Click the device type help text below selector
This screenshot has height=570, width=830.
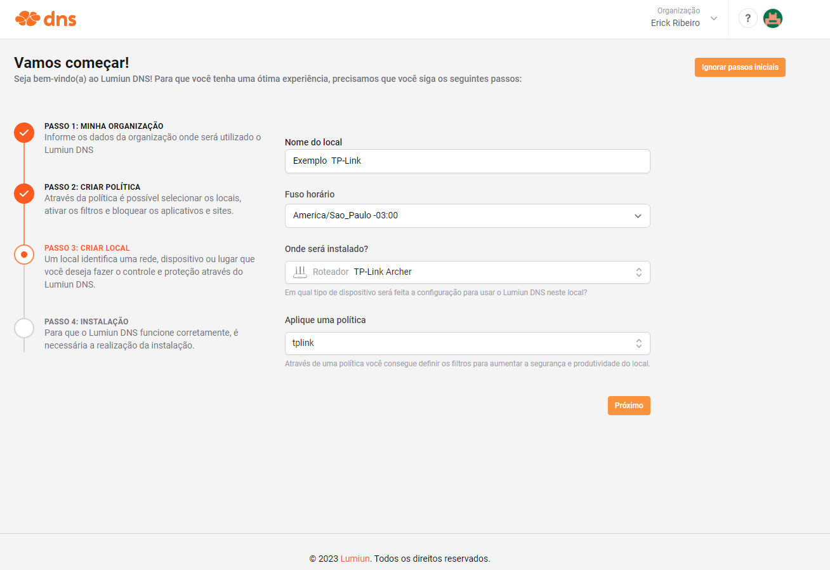point(436,293)
